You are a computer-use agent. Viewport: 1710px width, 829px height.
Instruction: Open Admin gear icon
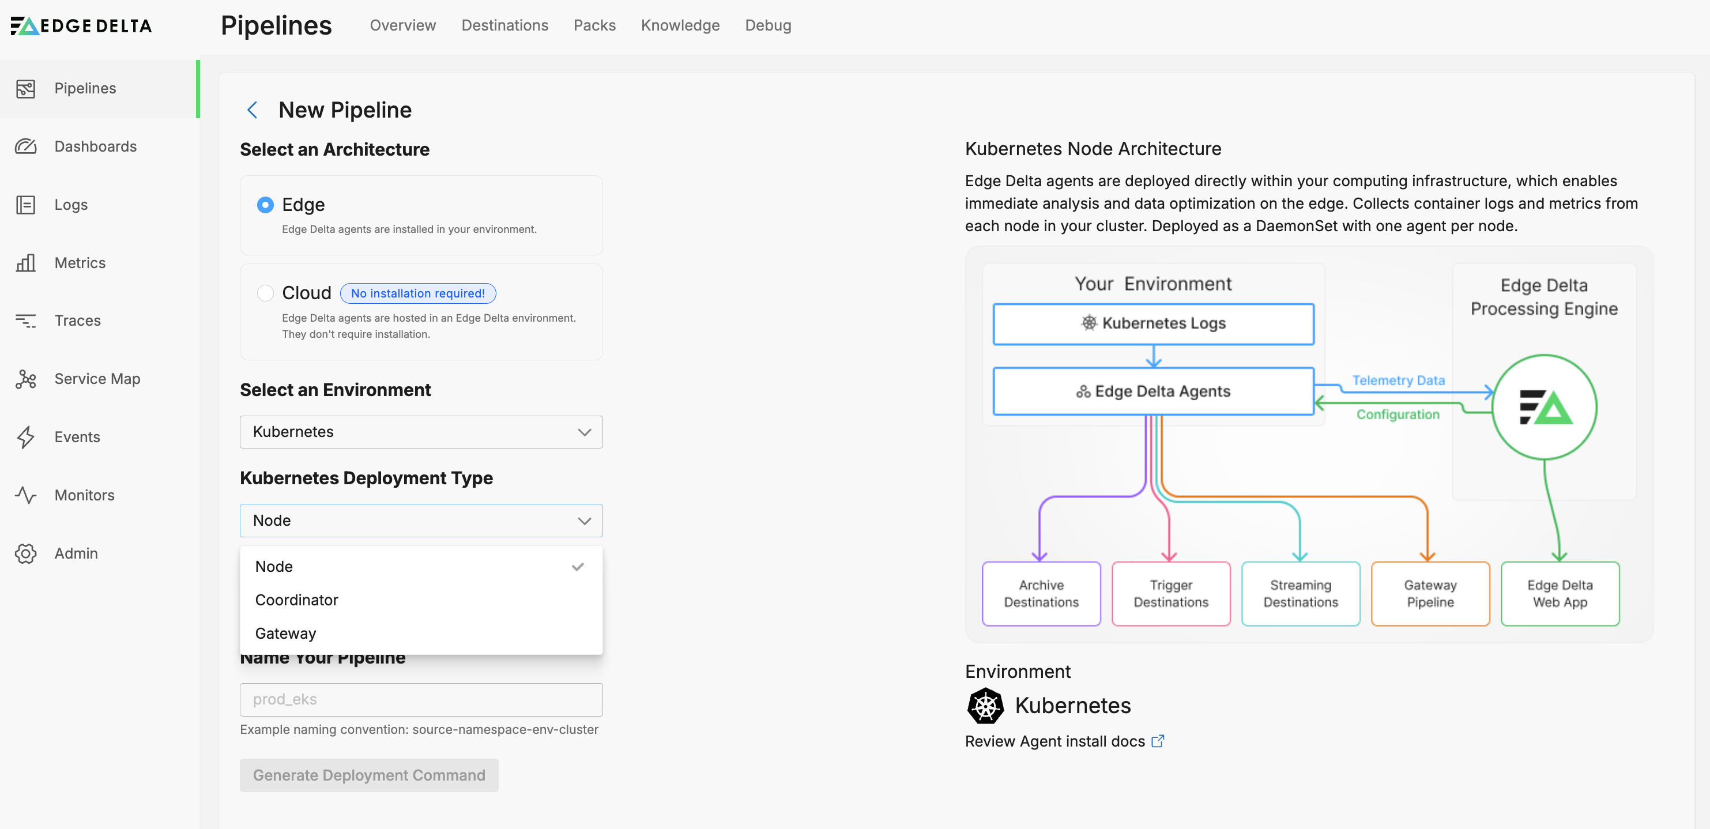[x=26, y=553]
